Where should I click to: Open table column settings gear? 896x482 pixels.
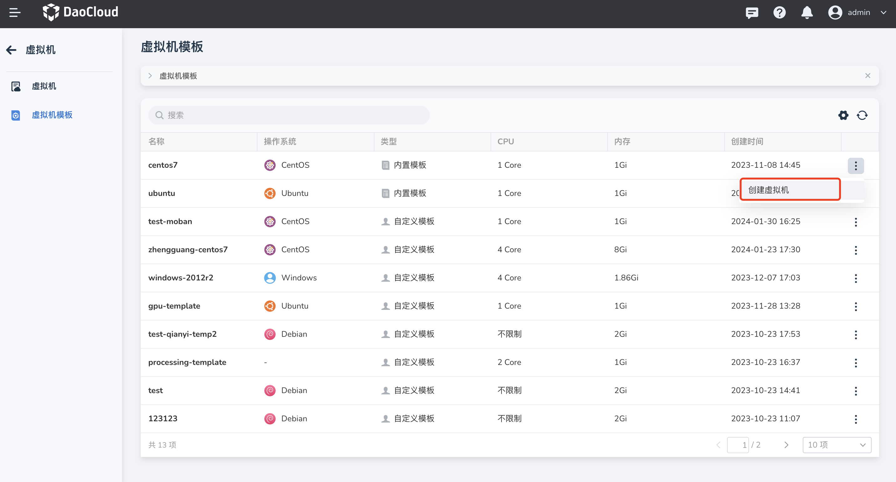[x=843, y=115]
